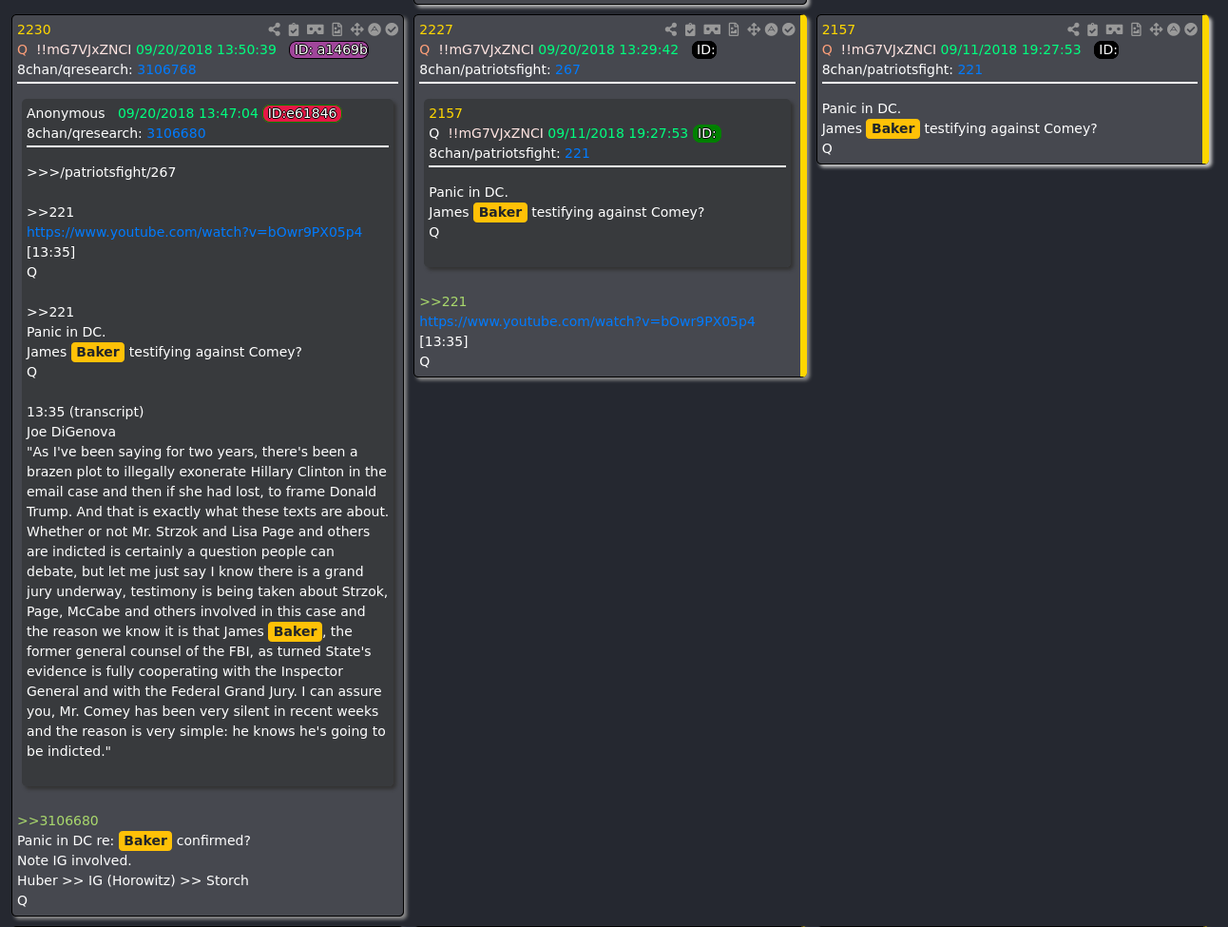Toggle checkmark circle on post 2227
Image resolution: width=1228 pixels, height=927 pixels.
789,29
